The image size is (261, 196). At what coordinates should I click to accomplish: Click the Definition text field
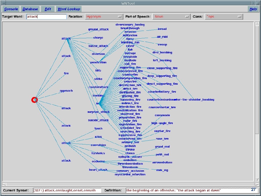[192, 190]
